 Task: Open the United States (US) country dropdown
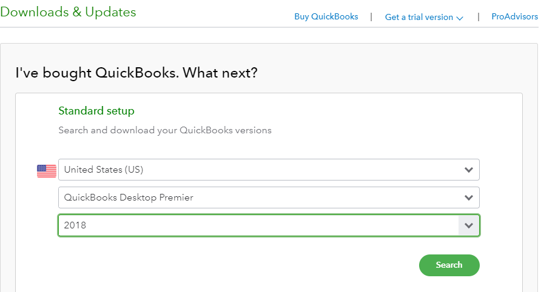pyautogui.click(x=269, y=170)
